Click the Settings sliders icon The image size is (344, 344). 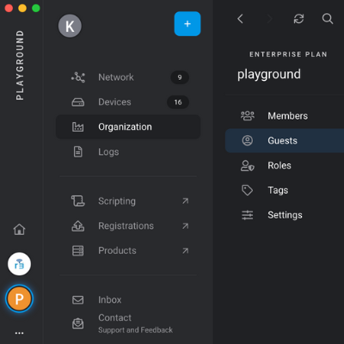(x=248, y=215)
